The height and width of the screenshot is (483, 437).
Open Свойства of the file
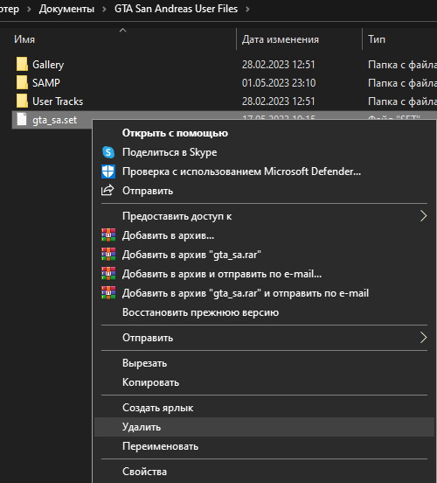coord(264,472)
